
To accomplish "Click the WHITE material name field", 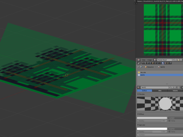I will coord(155,88).
